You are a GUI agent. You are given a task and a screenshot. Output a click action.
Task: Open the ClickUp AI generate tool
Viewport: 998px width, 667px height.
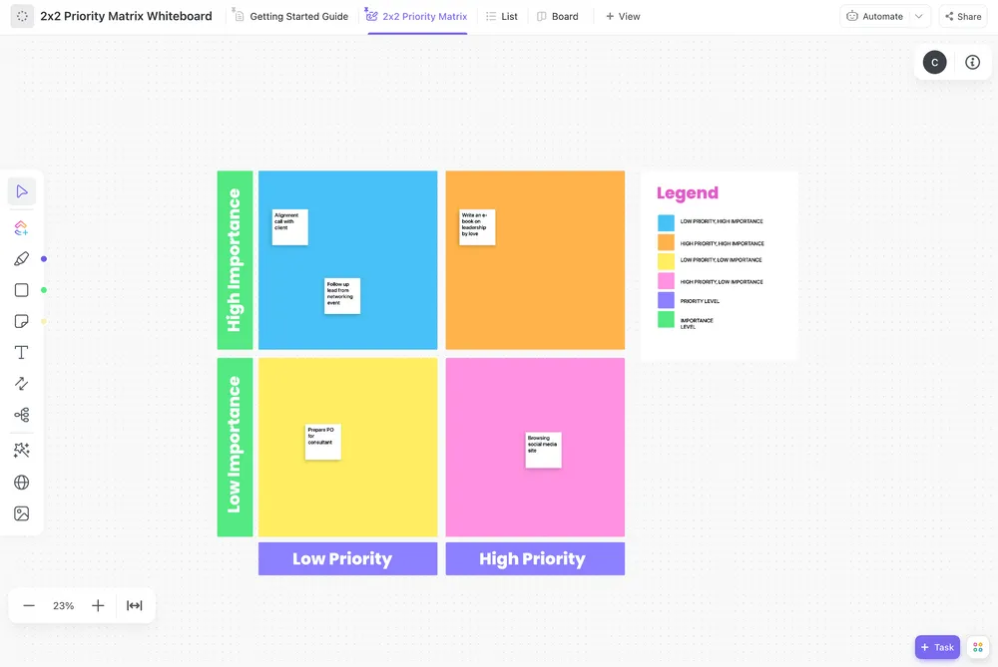(21, 227)
